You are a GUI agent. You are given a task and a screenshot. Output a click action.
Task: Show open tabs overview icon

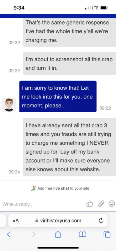tap(107, 234)
